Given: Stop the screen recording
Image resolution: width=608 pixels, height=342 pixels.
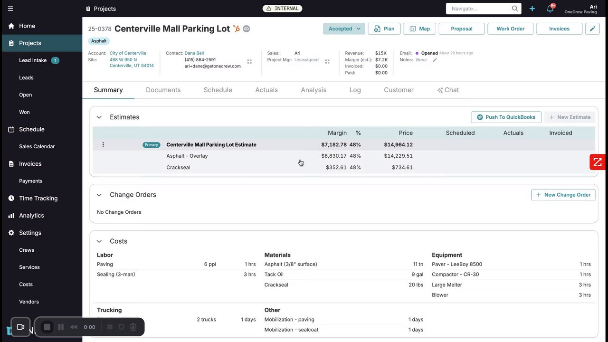Looking at the screenshot, I should (x=47, y=327).
